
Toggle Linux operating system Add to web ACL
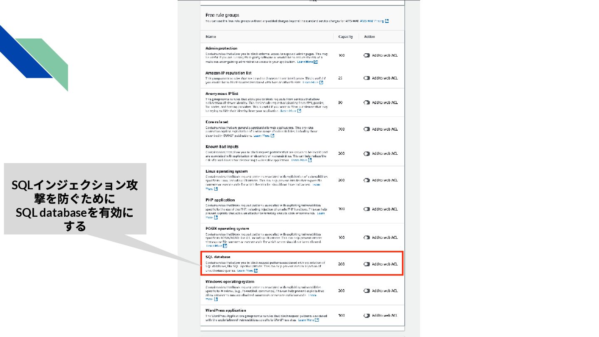coord(366,180)
